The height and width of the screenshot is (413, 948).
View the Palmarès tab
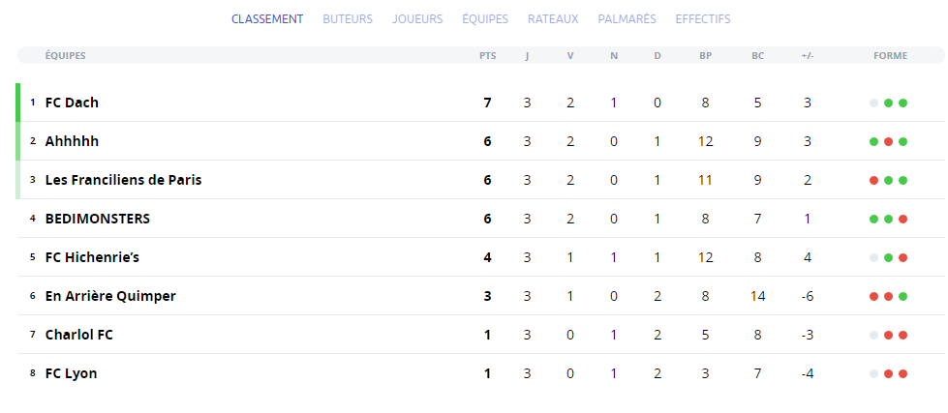point(627,19)
